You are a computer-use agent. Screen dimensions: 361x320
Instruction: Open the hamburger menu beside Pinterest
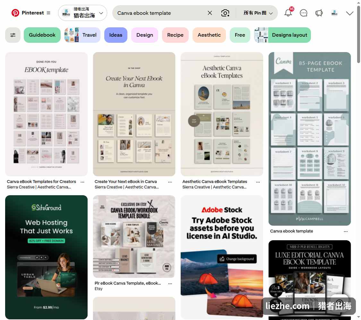point(48,13)
